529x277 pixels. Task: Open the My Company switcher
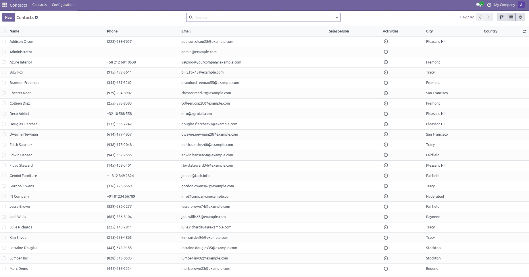pos(504,5)
